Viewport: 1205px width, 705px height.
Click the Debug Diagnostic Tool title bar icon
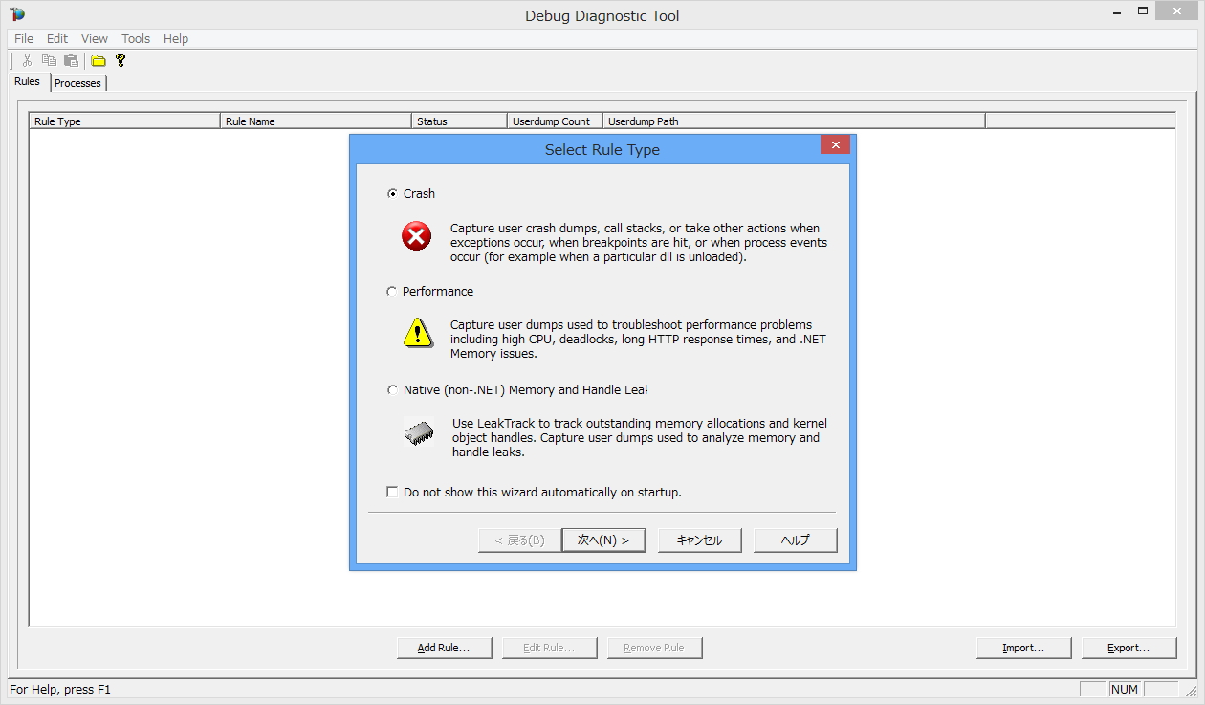17,14
